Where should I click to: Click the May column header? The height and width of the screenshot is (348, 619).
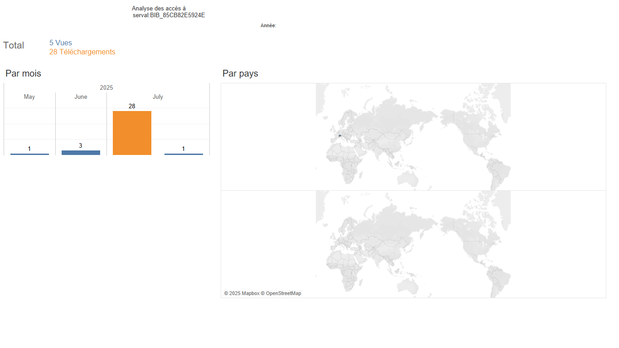pyautogui.click(x=29, y=97)
